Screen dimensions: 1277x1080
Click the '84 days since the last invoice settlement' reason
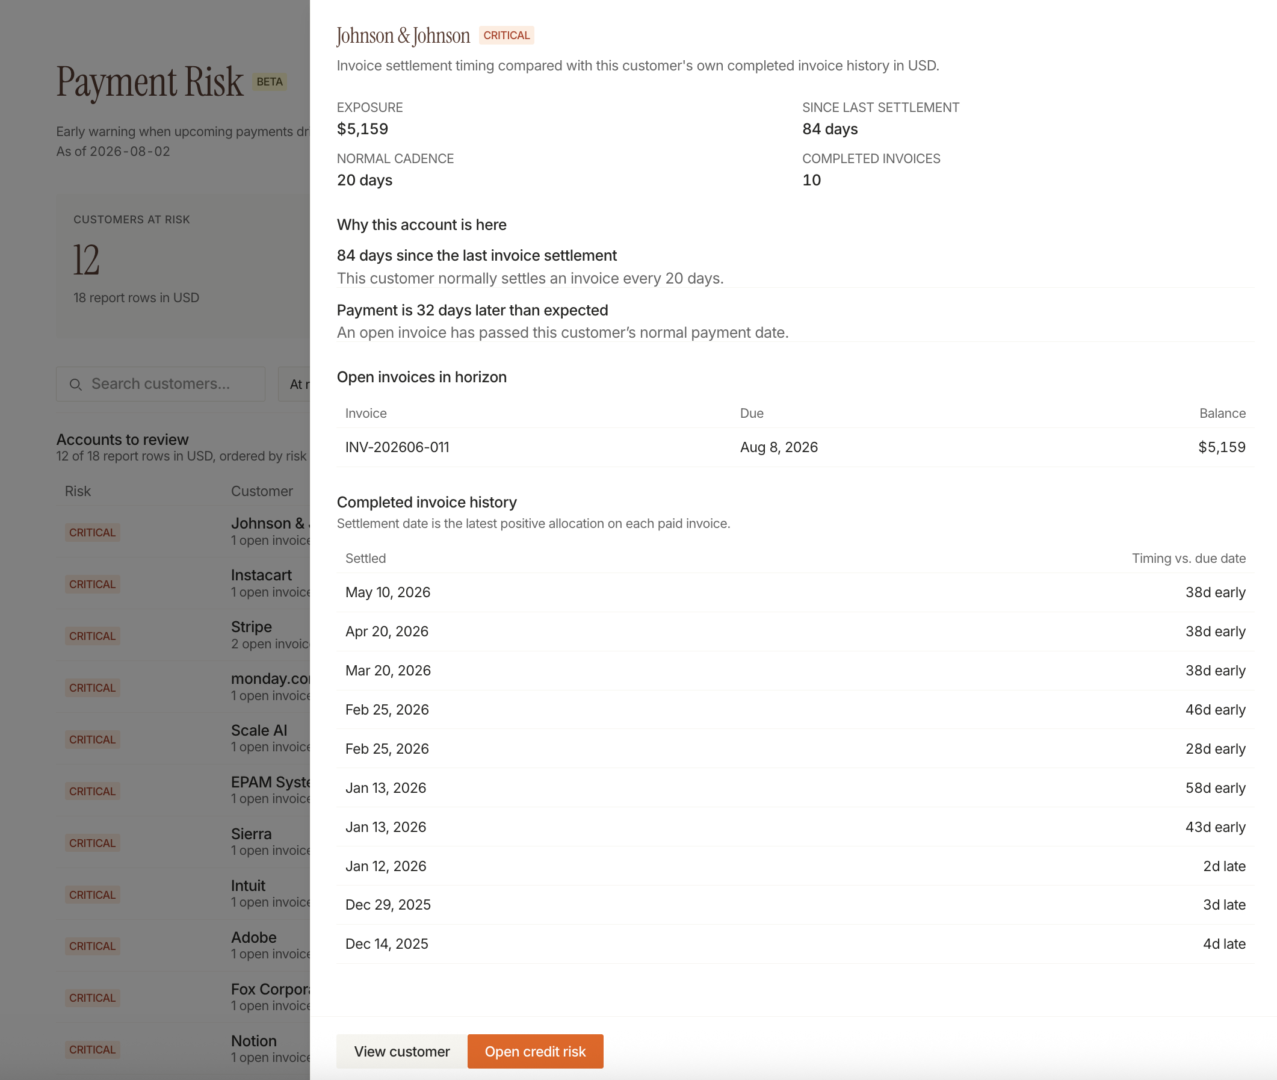point(477,255)
